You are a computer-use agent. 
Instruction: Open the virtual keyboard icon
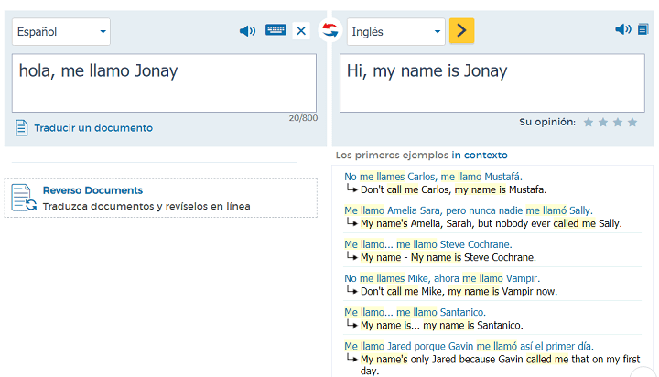[275, 30]
